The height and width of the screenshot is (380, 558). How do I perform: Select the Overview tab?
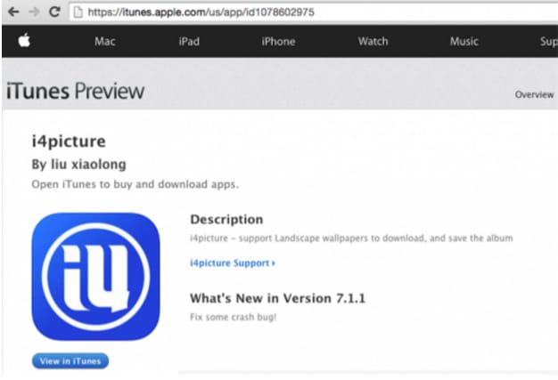(x=534, y=94)
